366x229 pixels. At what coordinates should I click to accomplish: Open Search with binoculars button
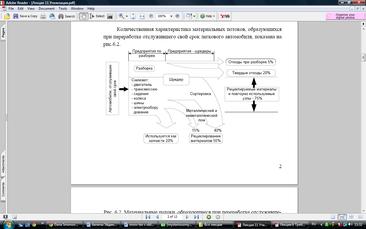click(x=66, y=16)
